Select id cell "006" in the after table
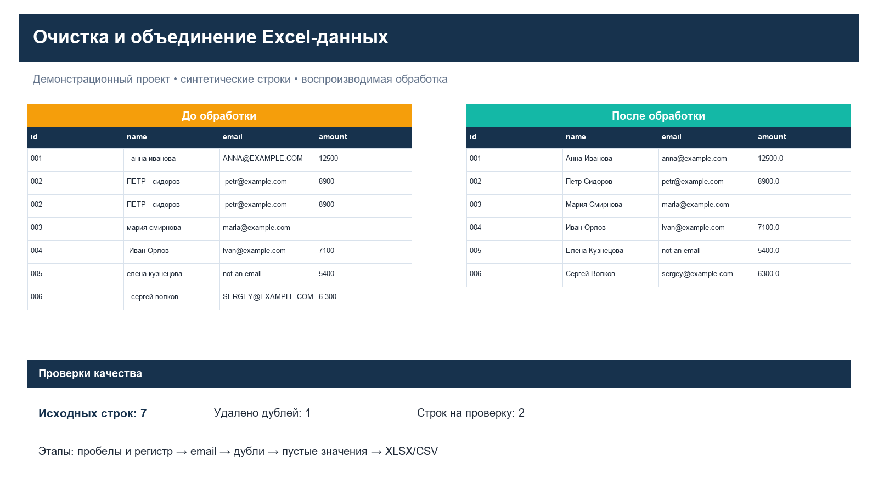The image size is (878, 494). 515,275
